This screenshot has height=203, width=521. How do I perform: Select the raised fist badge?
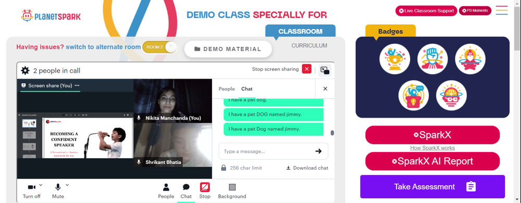[x=432, y=59]
